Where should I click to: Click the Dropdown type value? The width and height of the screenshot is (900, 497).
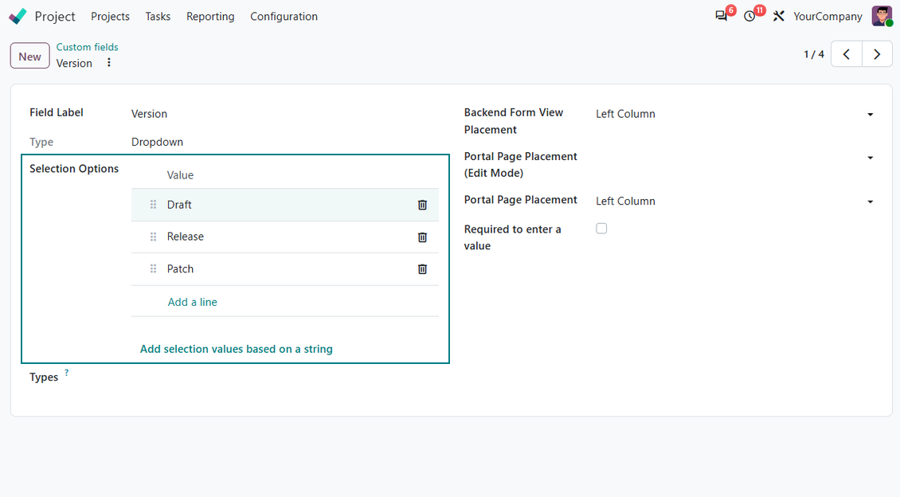pyautogui.click(x=157, y=142)
